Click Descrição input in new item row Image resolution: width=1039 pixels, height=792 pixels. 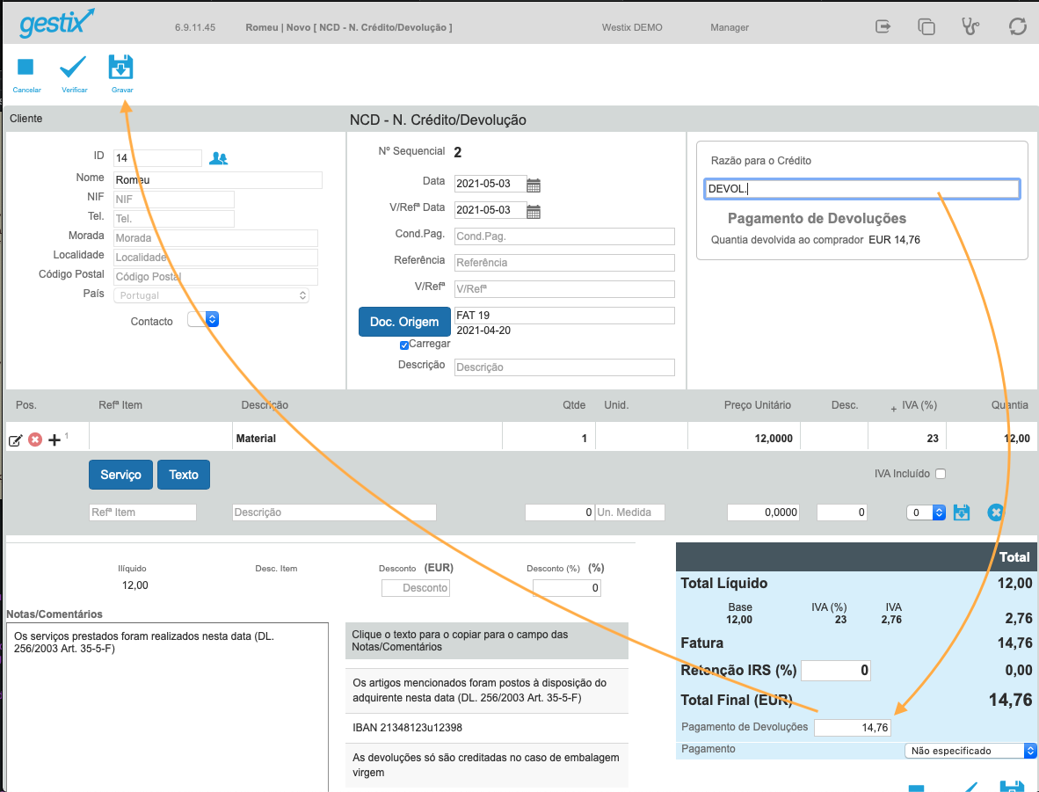[x=334, y=512]
